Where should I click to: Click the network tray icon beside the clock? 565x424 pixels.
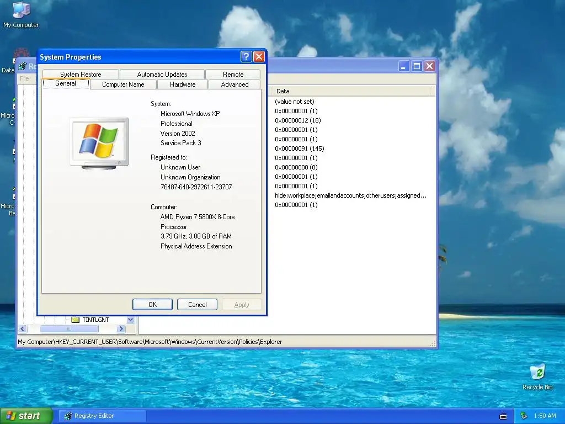pos(524,416)
